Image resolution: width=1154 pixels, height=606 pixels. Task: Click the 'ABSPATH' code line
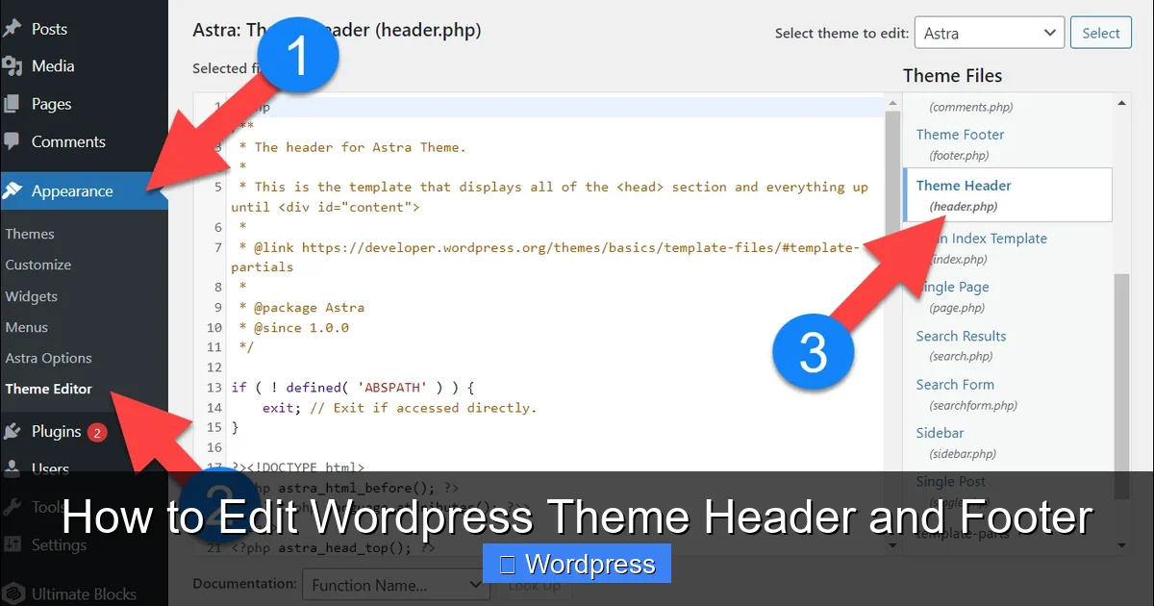pyautogui.click(x=353, y=387)
